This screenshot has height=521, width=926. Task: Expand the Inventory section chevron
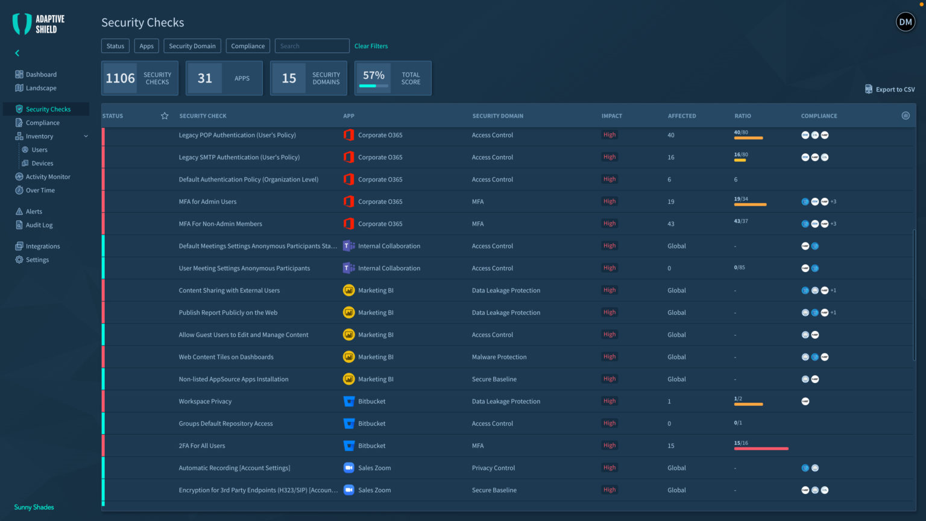pos(86,136)
